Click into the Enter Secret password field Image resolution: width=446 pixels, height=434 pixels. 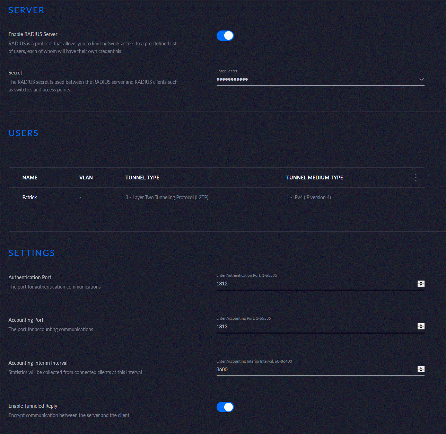tap(312, 79)
